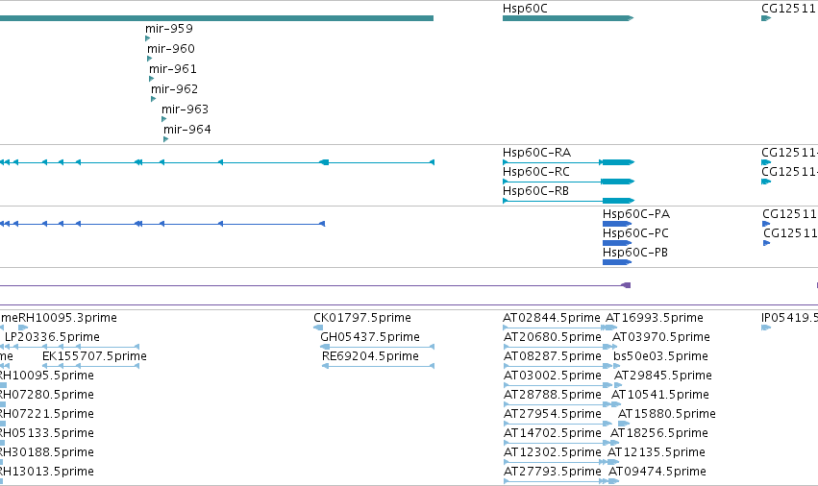Select the Hsp60C-RC transcript label
The image size is (818, 486).
tap(536, 172)
